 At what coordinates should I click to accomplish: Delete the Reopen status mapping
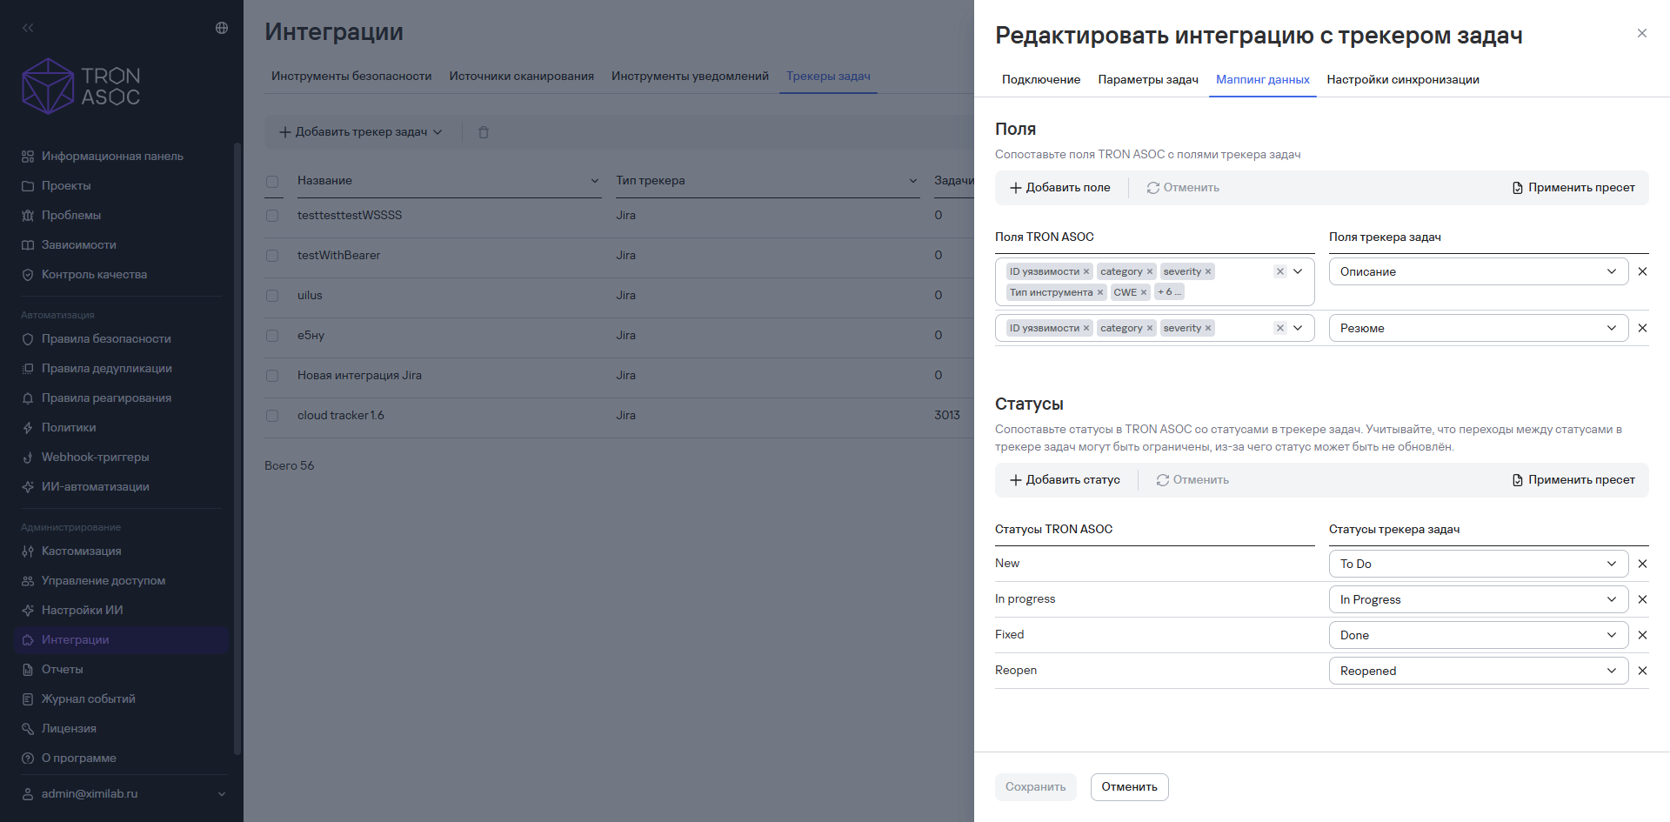coord(1642,671)
